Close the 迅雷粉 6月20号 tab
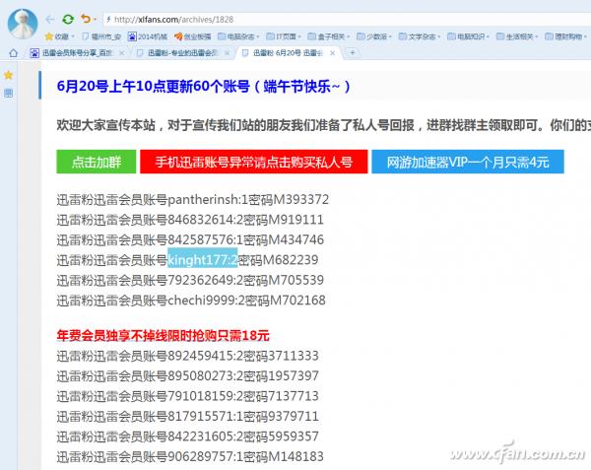 pyautogui.click(x=333, y=53)
